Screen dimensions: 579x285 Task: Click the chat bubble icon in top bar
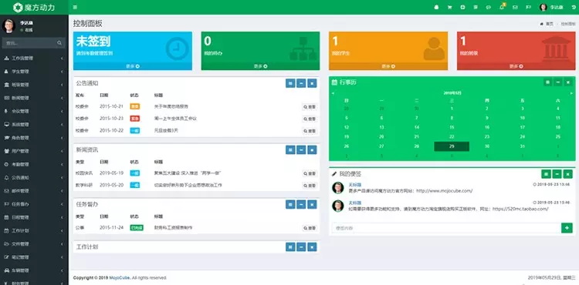[x=489, y=7]
